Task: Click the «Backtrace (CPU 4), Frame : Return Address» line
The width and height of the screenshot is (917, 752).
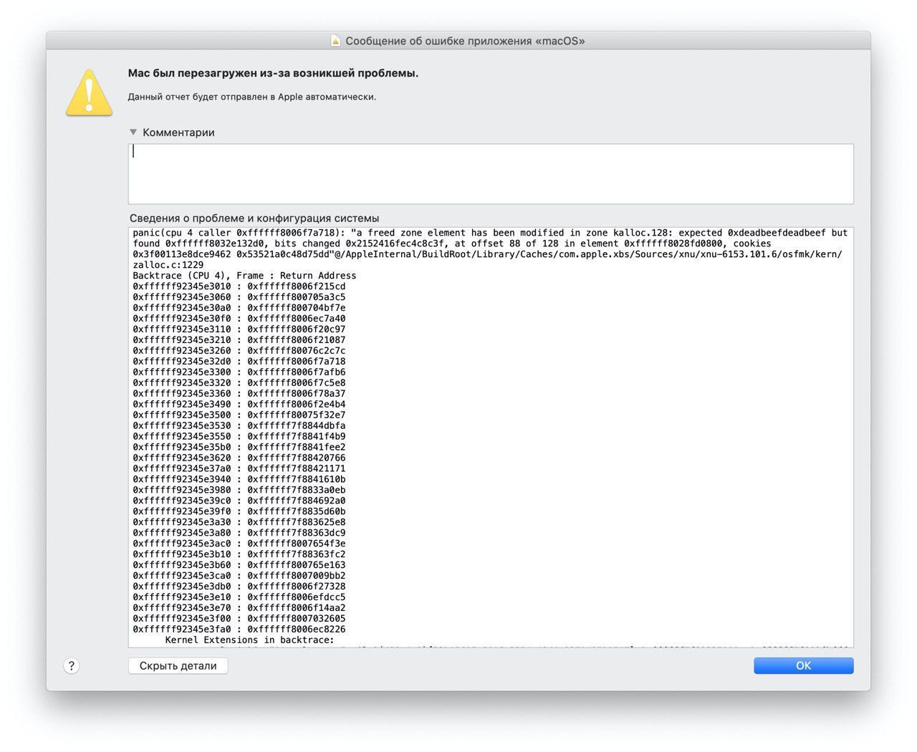Action: click(244, 276)
